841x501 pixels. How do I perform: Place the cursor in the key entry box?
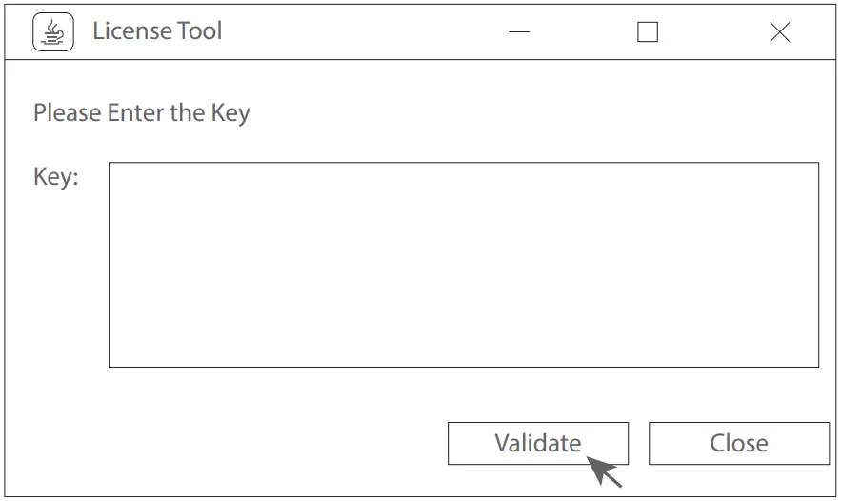coord(463,265)
